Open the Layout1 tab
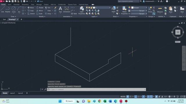186x104 pixels. pos(12,93)
